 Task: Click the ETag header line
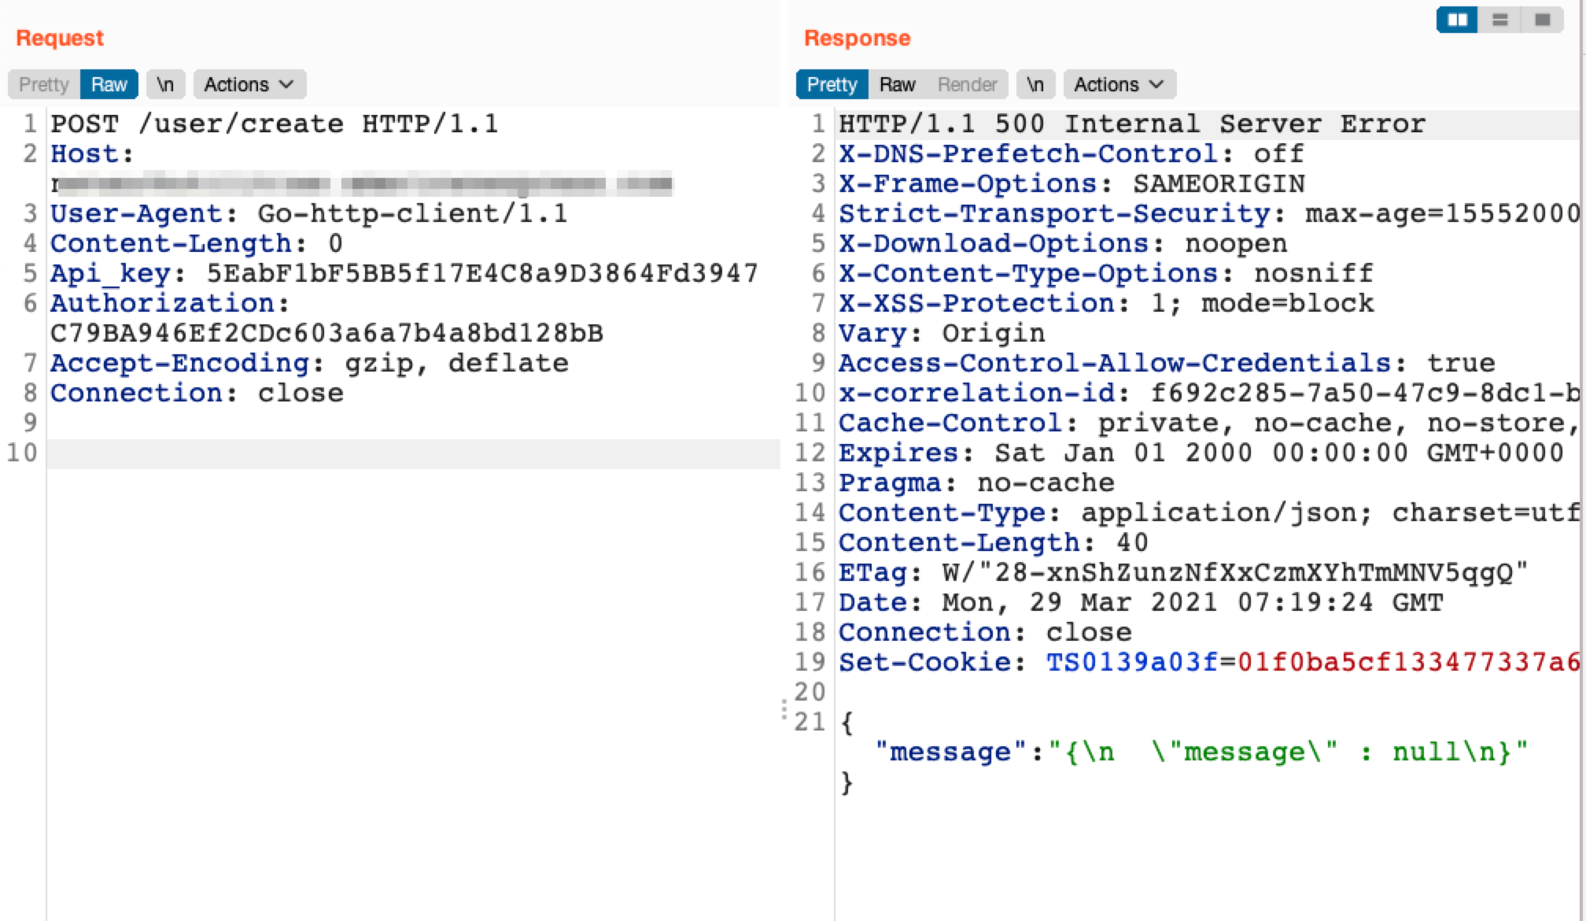coord(1184,572)
